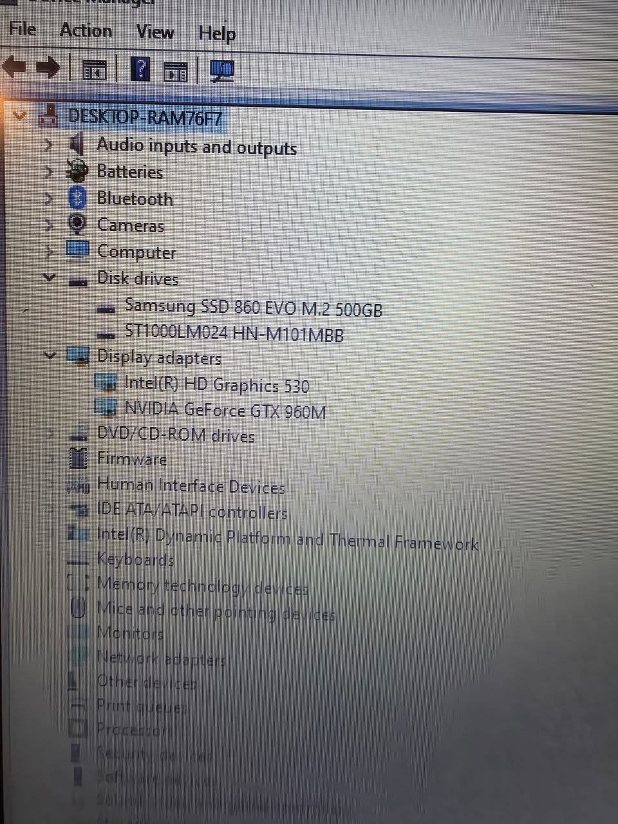Select IDE ATA/ATAPI controllers entry

click(192, 512)
